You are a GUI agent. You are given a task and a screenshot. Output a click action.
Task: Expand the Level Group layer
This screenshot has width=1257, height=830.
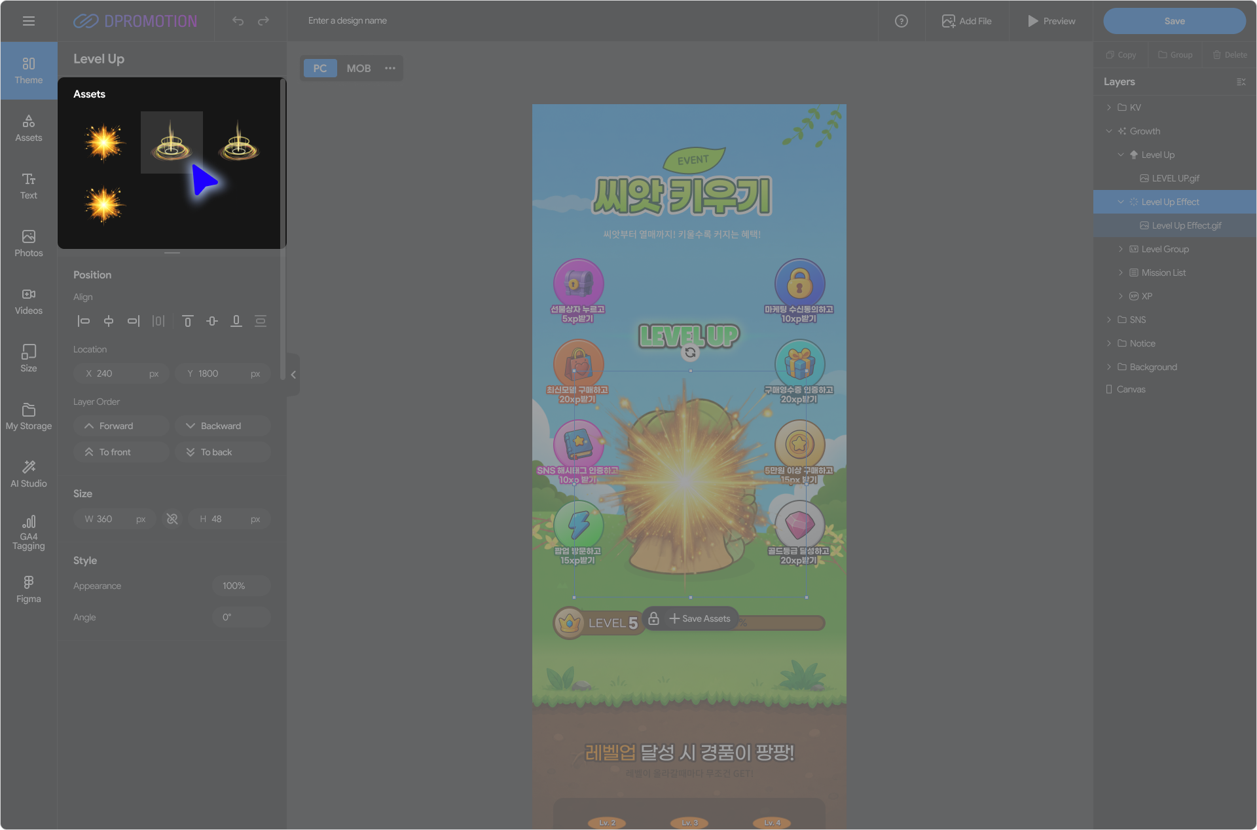pyautogui.click(x=1121, y=249)
